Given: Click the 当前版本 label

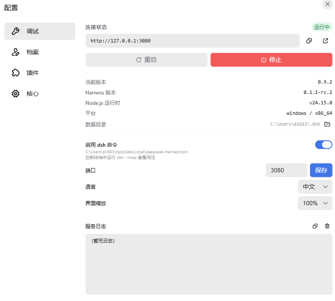Looking at the screenshot, I should click(96, 82).
